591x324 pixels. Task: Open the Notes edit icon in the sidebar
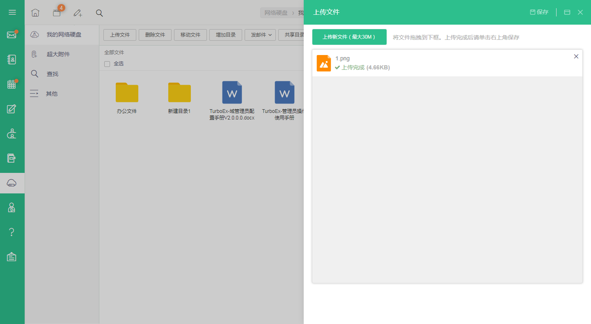[x=12, y=109]
